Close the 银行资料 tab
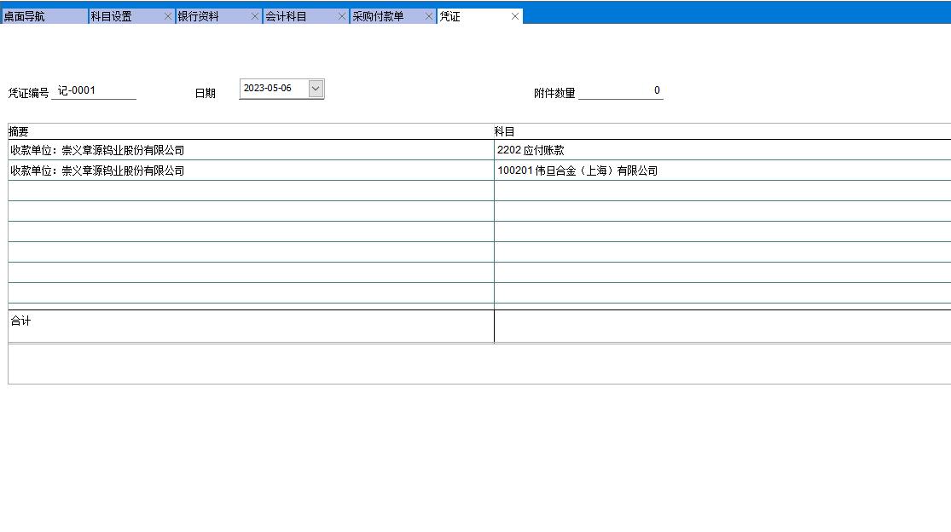 [255, 16]
